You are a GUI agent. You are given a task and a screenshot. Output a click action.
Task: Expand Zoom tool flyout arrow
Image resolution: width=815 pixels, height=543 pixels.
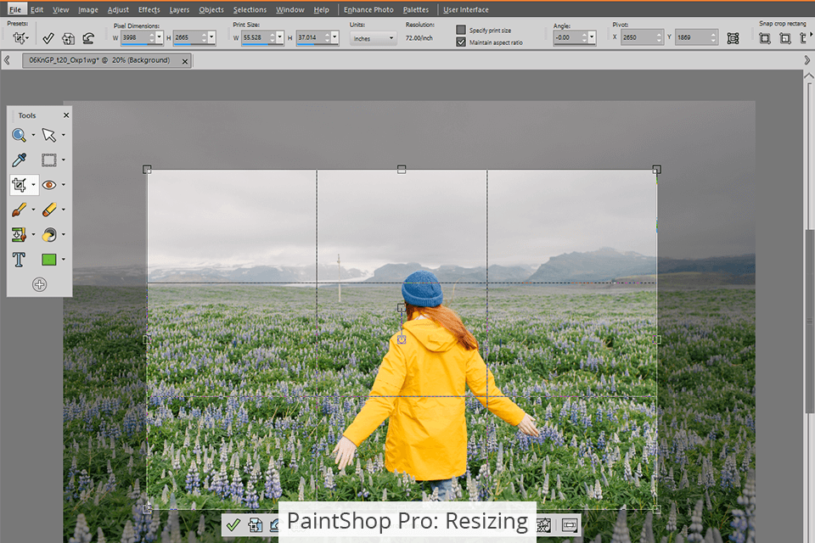(33, 135)
